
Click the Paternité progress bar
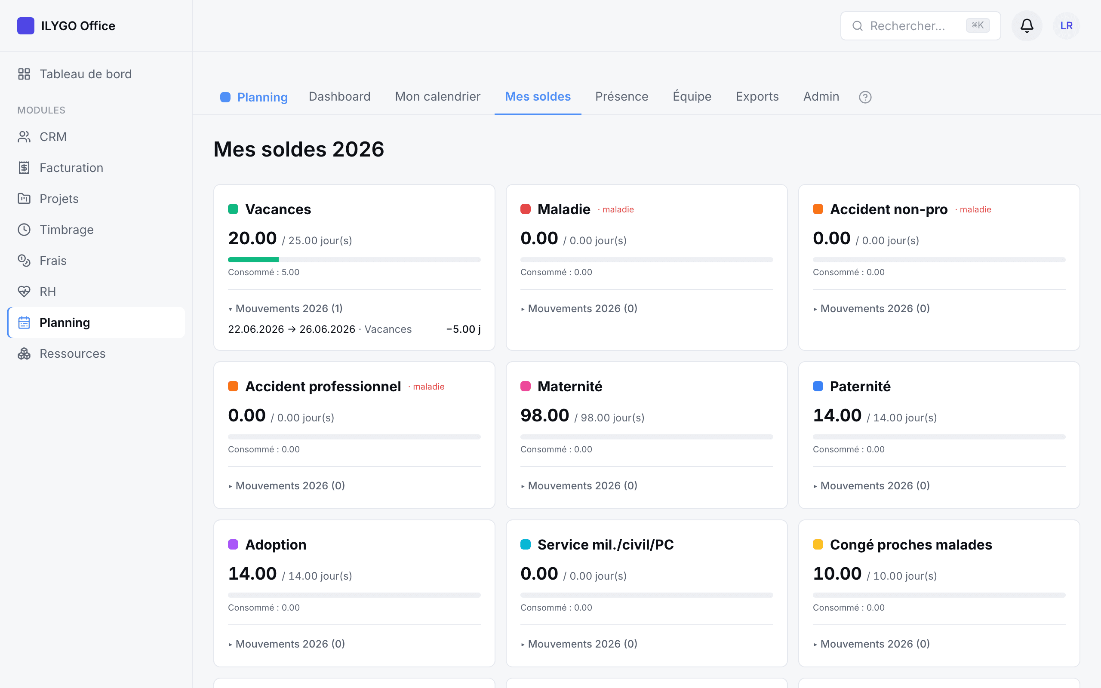coord(939,437)
